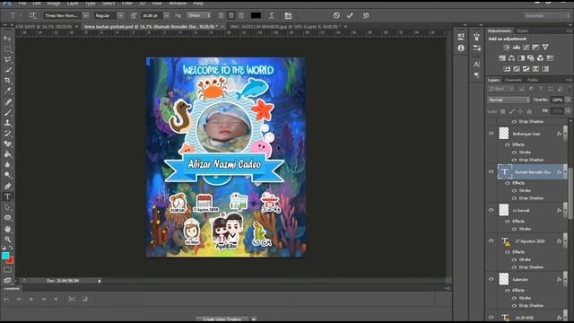Screen dimensions: 574x323
Task: Click the timeline play button
Action: pyautogui.click(x=31, y=299)
